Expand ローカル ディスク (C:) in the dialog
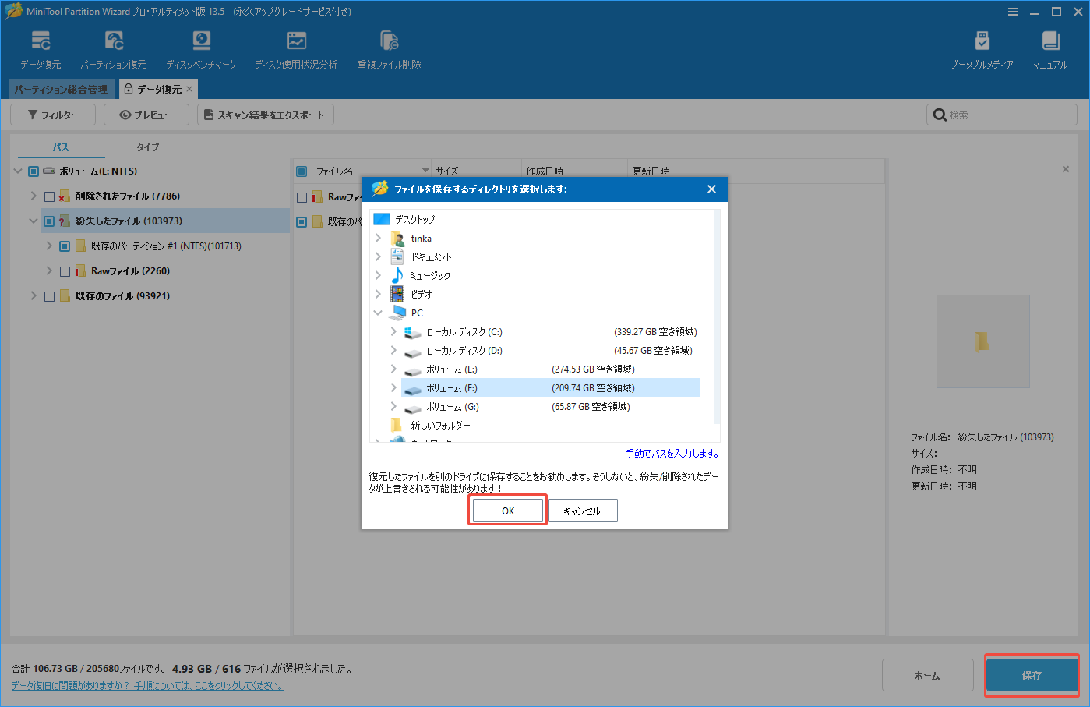 pyautogui.click(x=393, y=331)
